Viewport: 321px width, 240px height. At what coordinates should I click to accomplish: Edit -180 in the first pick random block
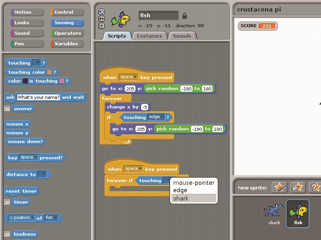[186, 89]
